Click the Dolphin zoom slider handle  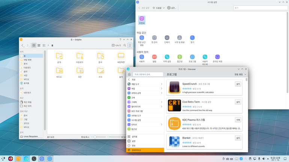click(x=95, y=137)
